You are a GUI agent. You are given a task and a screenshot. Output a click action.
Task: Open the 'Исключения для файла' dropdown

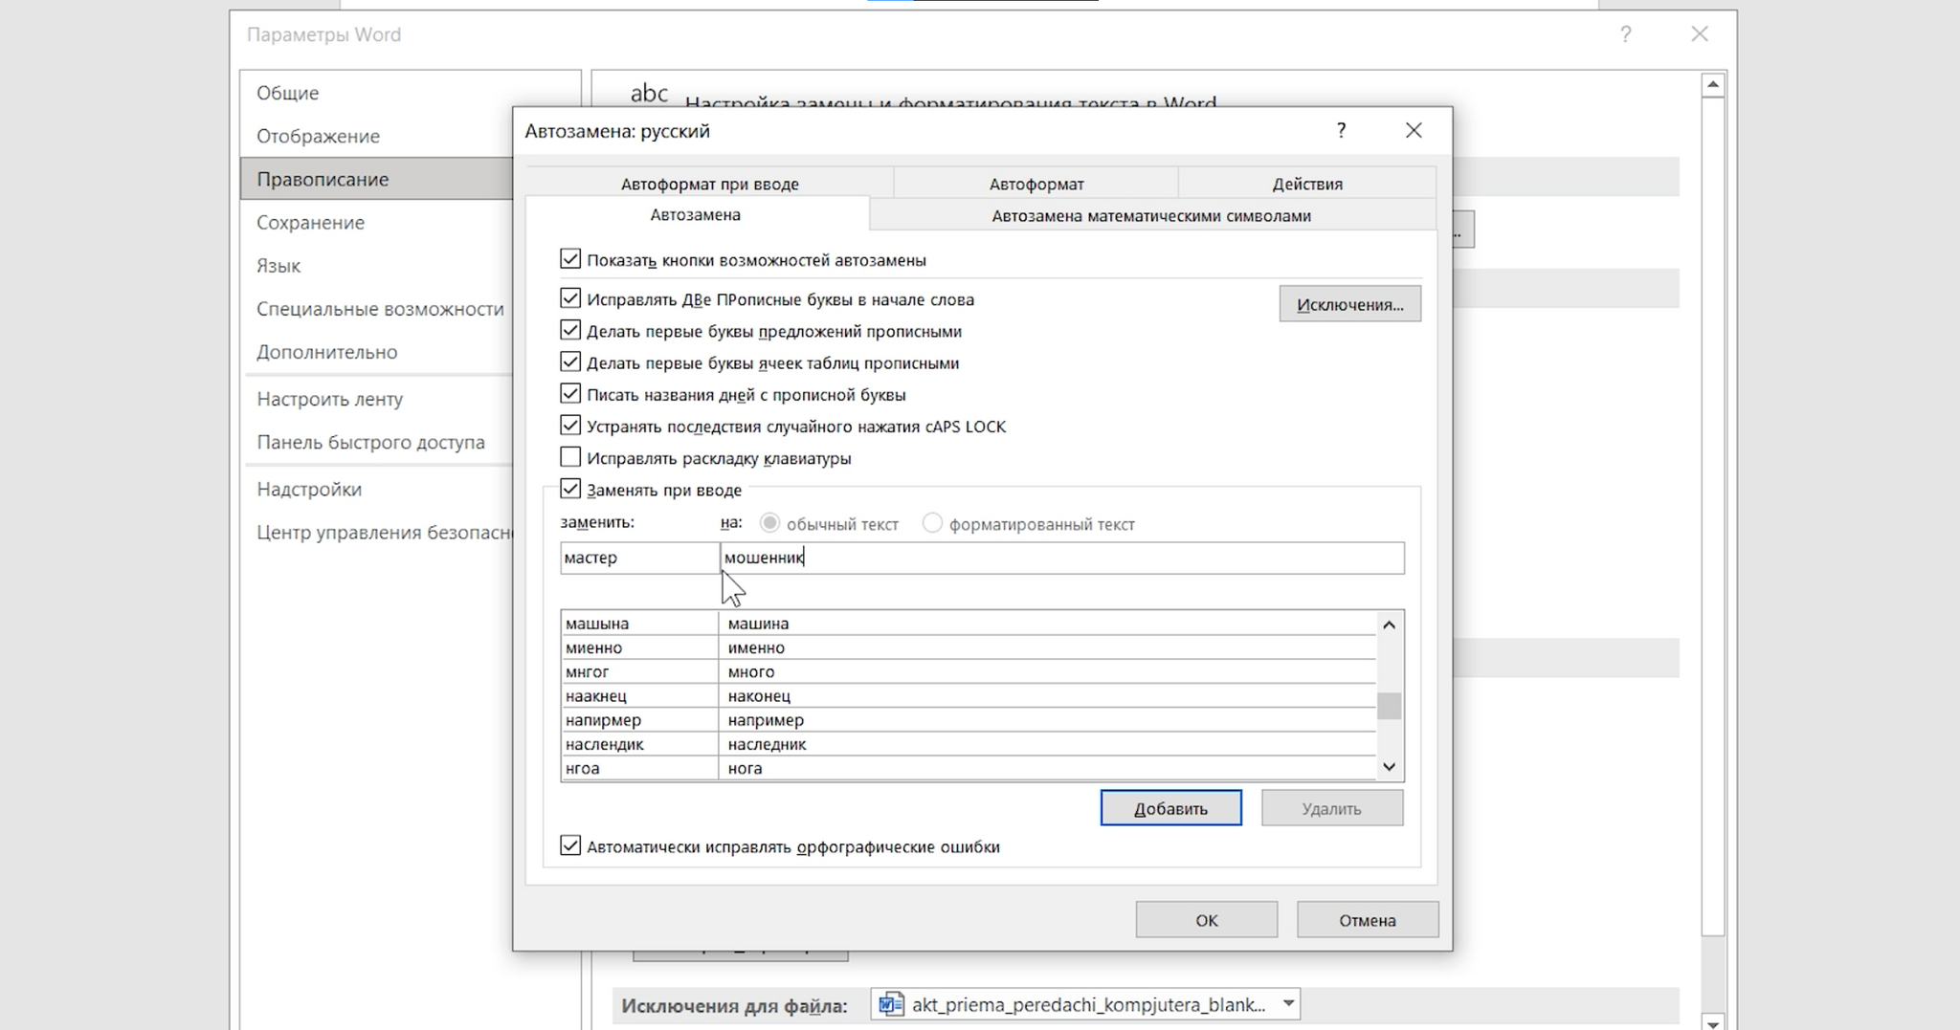pos(1288,1003)
